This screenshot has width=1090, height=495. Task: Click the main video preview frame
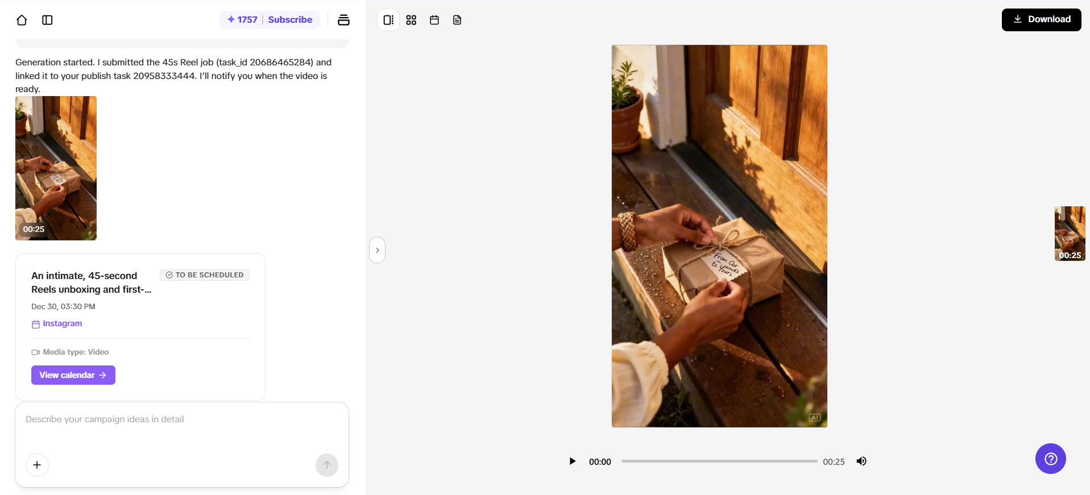click(719, 236)
